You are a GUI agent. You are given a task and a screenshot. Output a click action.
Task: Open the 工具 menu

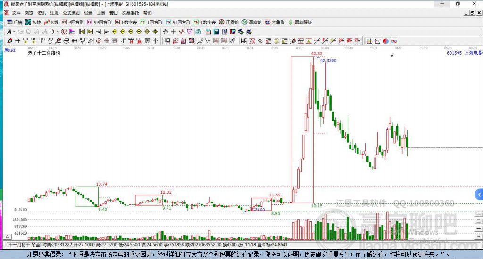(x=101, y=13)
